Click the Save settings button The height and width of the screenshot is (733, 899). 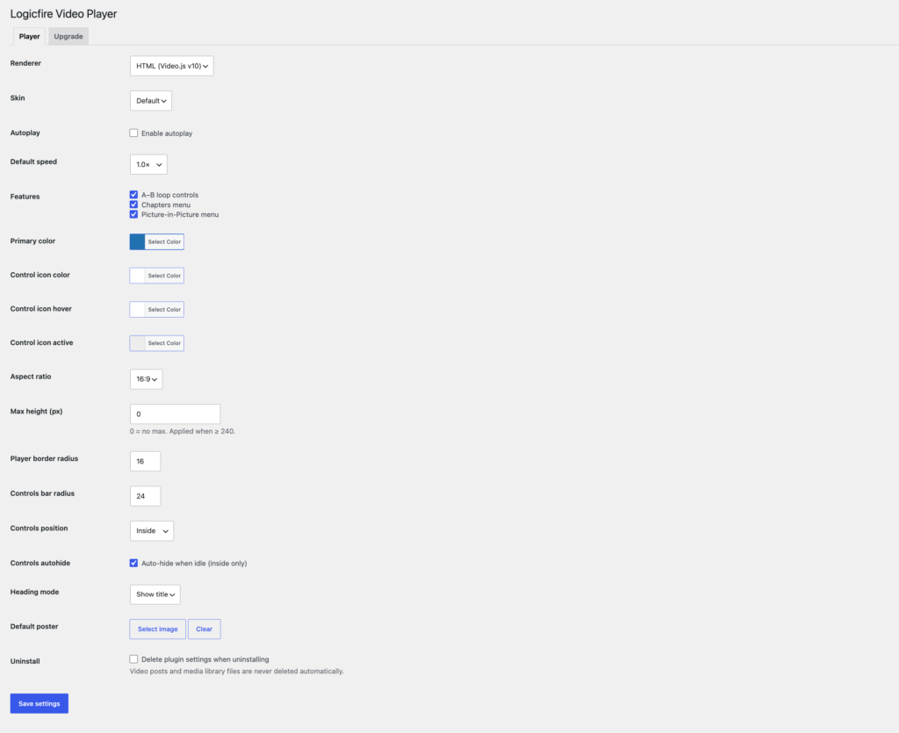(x=39, y=704)
